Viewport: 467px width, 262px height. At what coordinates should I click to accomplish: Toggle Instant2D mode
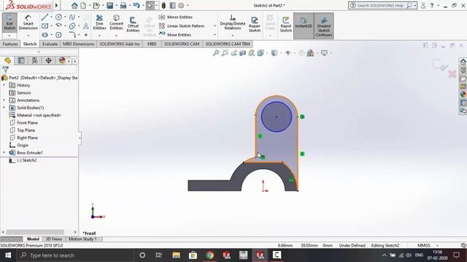point(304,26)
